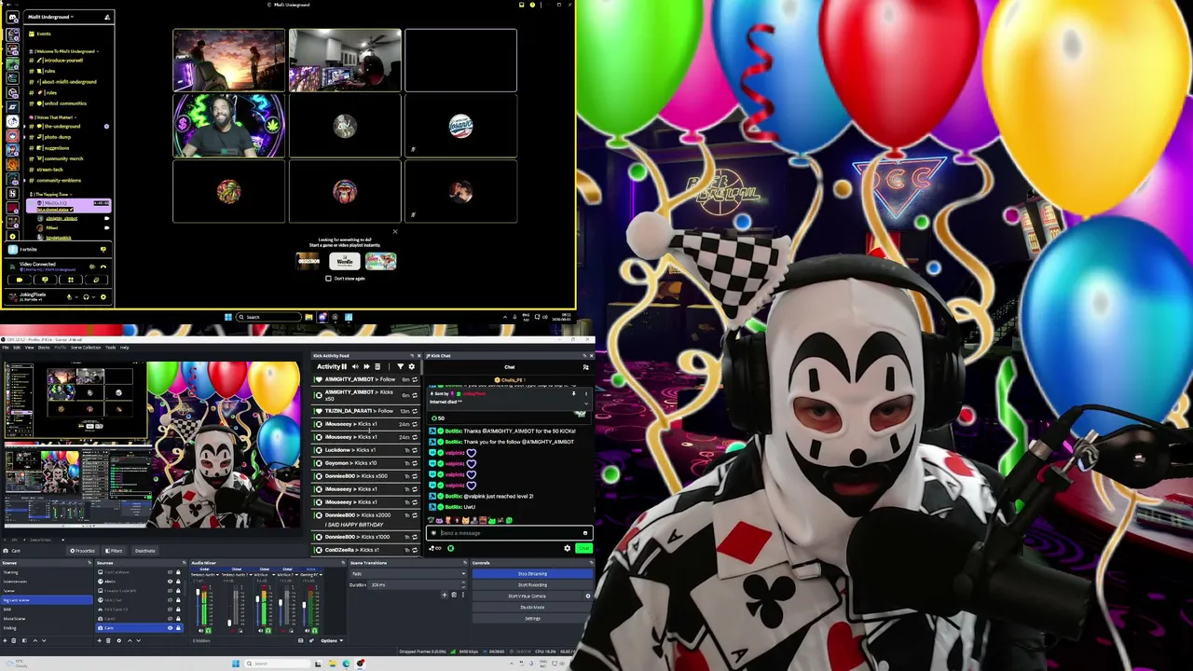Screen dimensions: 1193x671
Task: Click the Send a message input
Action: (510, 533)
